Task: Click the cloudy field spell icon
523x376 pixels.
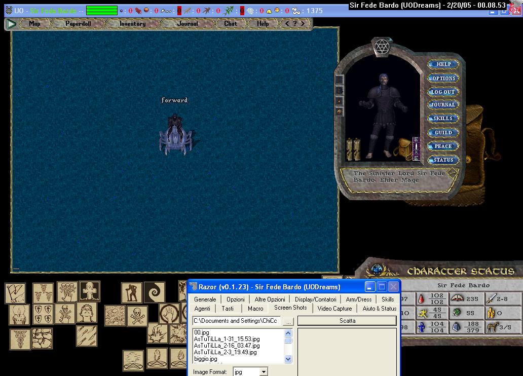Action: pos(115,316)
